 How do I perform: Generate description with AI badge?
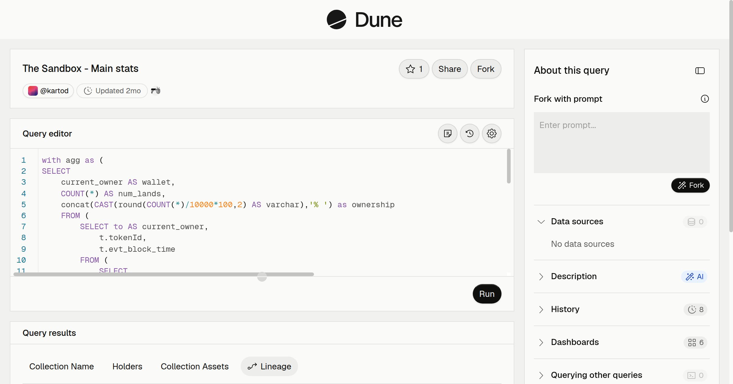tap(694, 276)
